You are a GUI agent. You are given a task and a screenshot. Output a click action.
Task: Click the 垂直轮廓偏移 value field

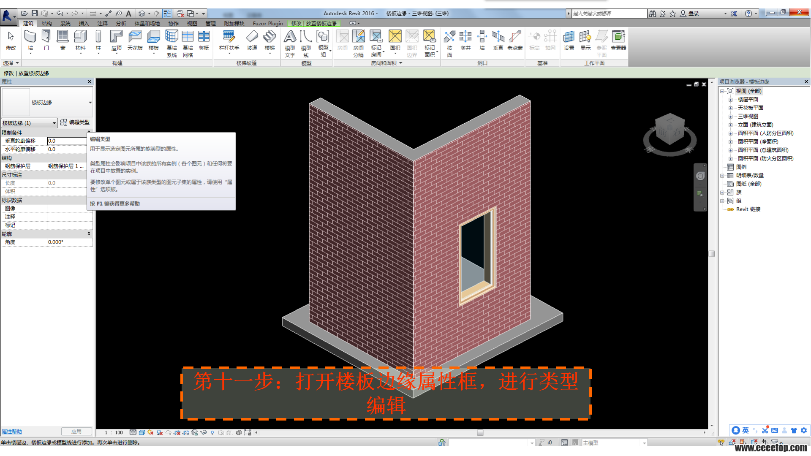[x=67, y=141]
